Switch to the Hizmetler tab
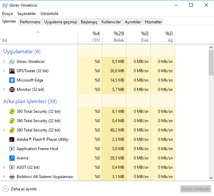 click(x=153, y=22)
